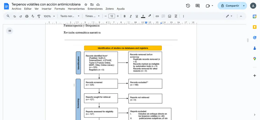Open the Editar menu

click(x=28, y=9)
